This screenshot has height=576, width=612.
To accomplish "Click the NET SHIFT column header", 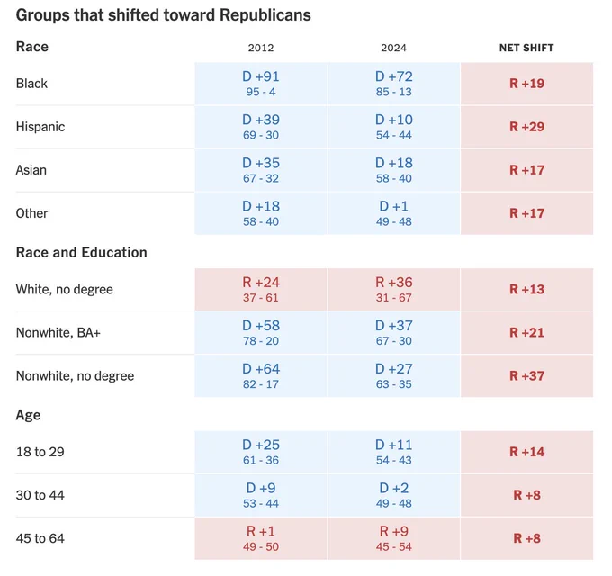I will [x=526, y=48].
